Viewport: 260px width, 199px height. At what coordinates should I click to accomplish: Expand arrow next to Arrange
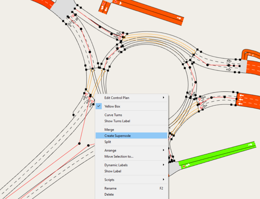click(163, 150)
